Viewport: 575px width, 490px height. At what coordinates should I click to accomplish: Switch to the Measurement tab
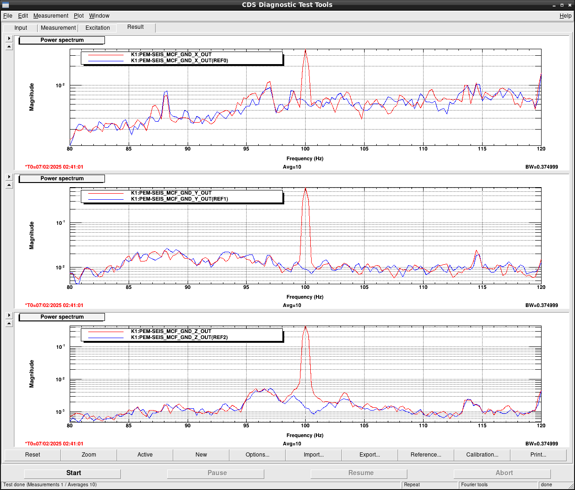tap(58, 28)
